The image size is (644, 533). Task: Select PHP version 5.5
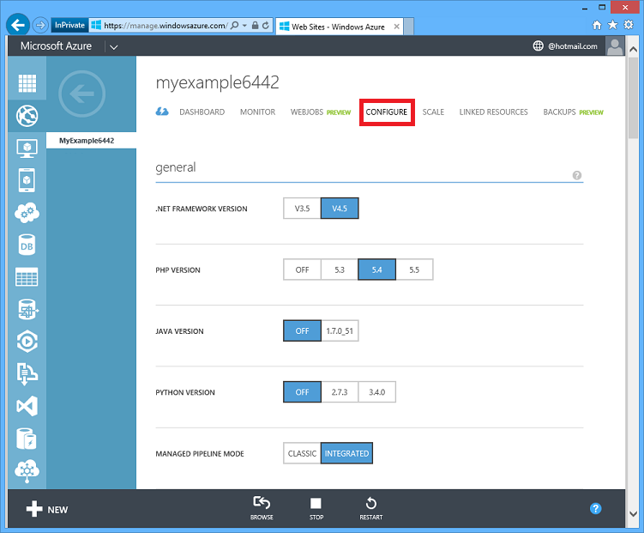click(414, 270)
